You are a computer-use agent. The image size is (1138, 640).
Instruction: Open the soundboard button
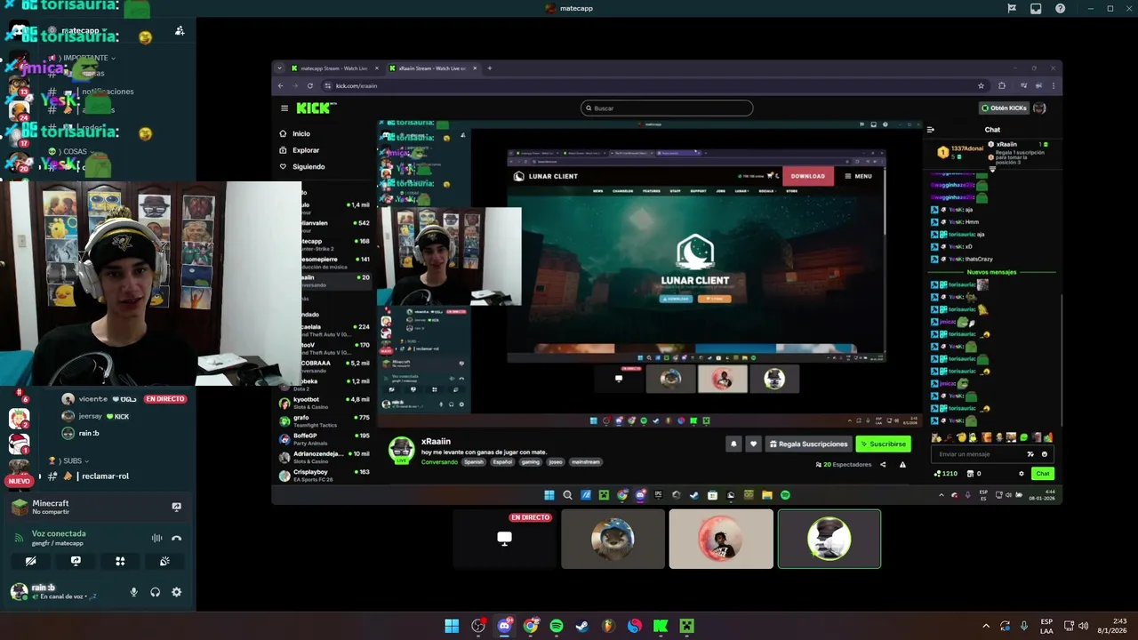pos(164,561)
